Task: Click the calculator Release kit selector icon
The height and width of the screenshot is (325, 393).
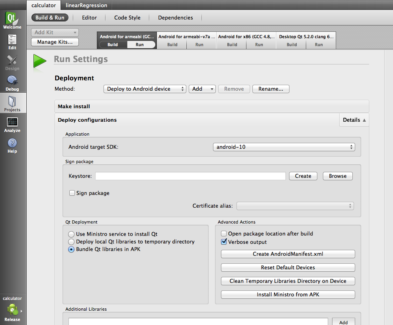Action: pyautogui.click(x=12, y=309)
